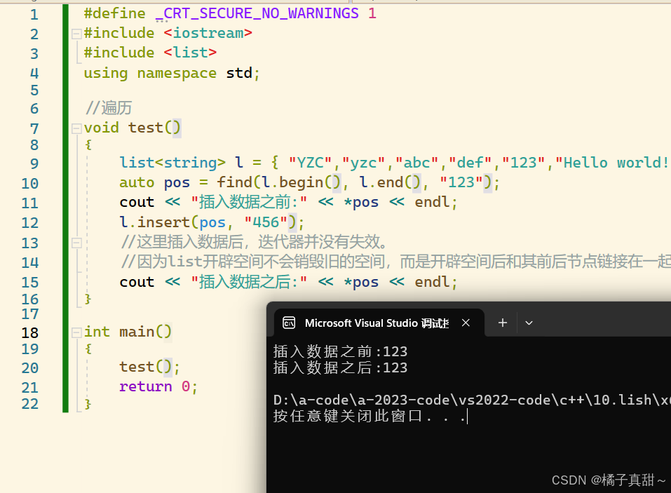The image size is (671, 493).
Task: Click the <list> include text
Action: (190, 53)
